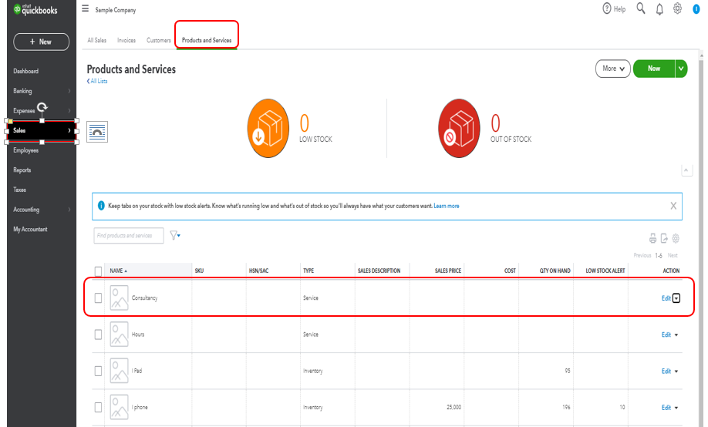The height and width of the screenshot is (427, 708).
Task: Sort by the NAME column header
Action: (x=118, y=271)
